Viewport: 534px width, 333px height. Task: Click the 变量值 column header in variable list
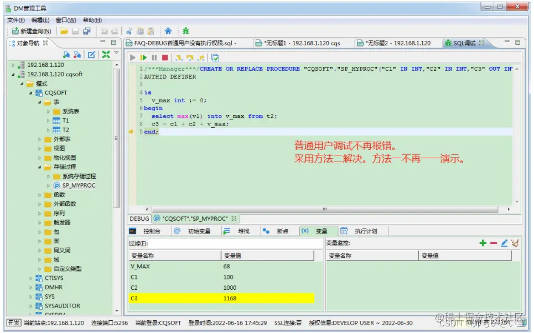pos(268,256)
